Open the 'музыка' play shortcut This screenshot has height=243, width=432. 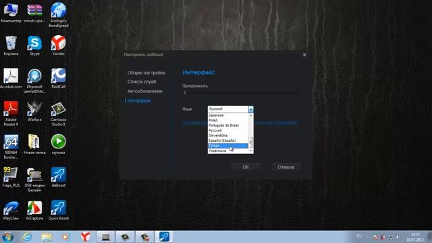coord(59,144)
